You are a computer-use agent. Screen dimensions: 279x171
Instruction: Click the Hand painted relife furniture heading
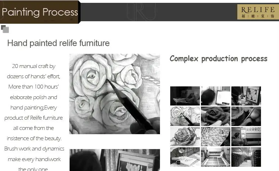coord(58,43)
